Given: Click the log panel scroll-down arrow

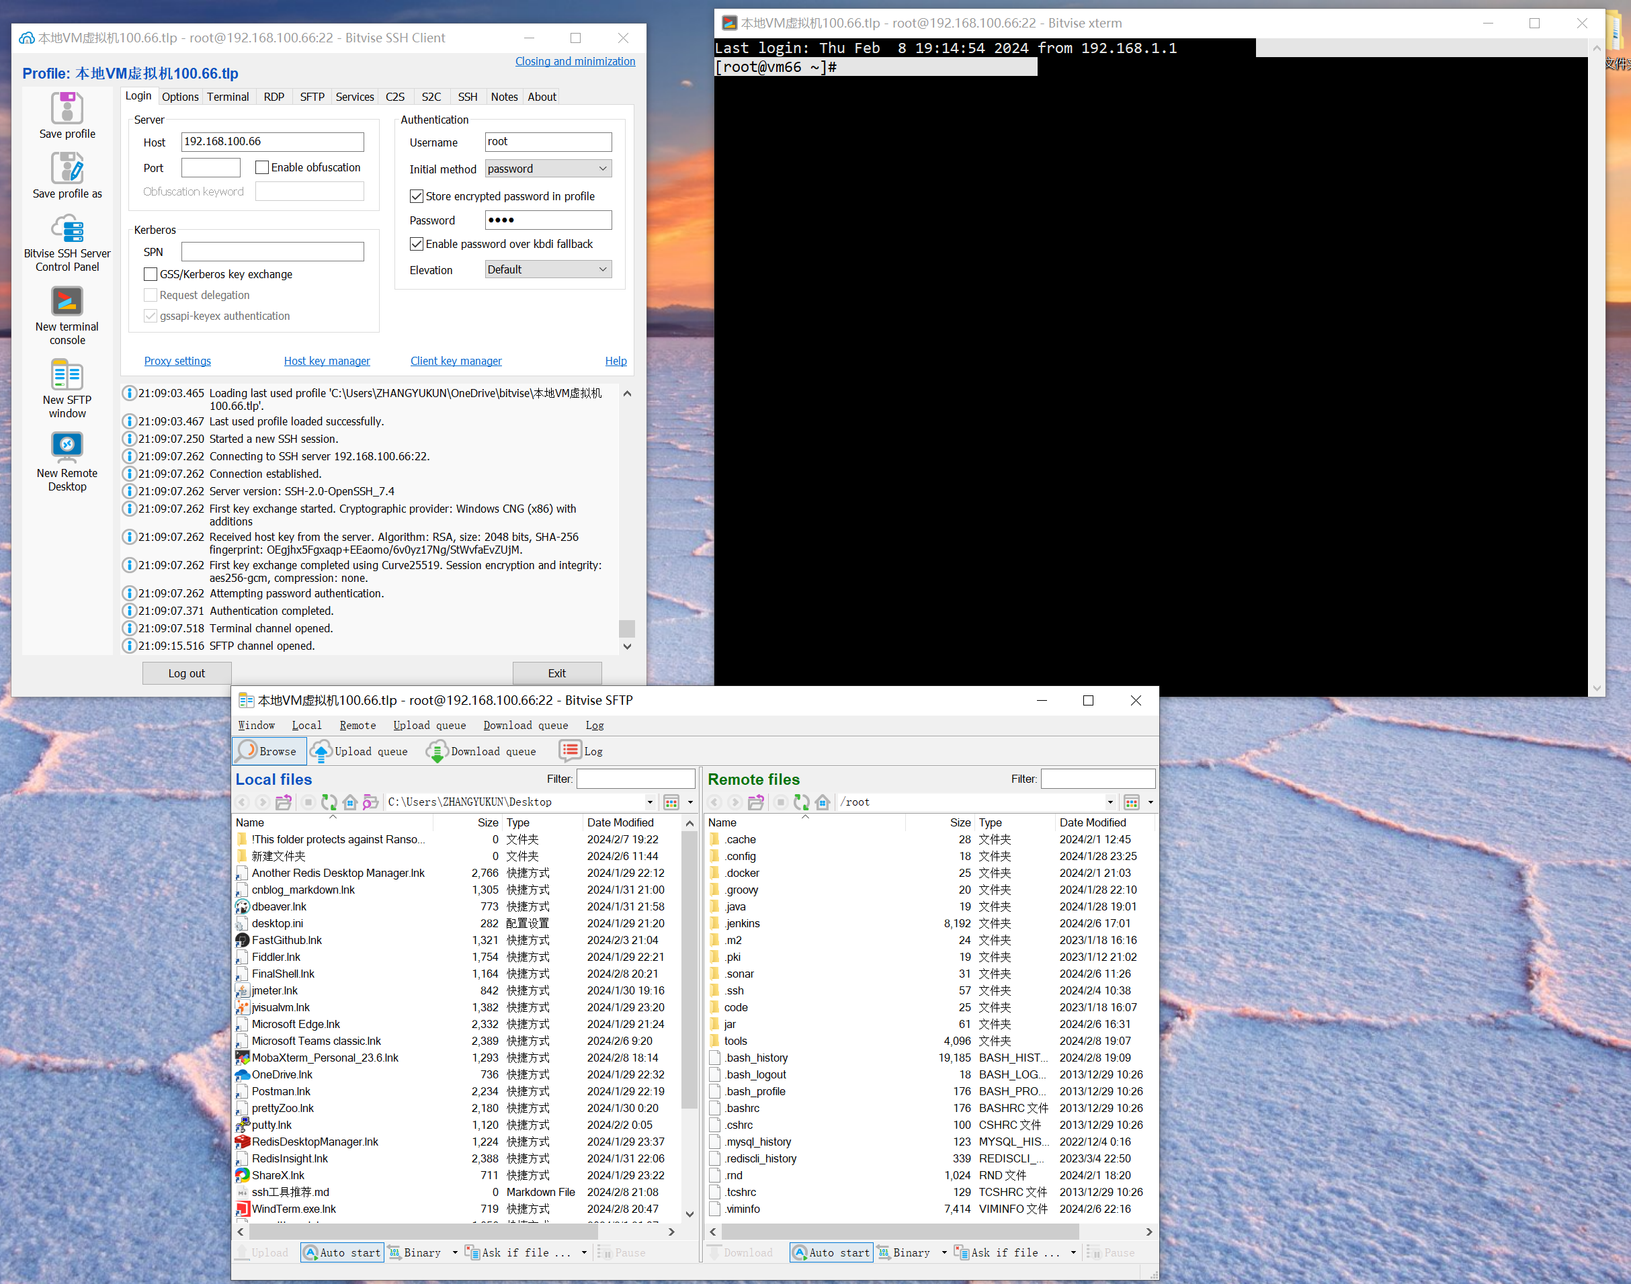Looking at the screenshot, I should point(627,646).
